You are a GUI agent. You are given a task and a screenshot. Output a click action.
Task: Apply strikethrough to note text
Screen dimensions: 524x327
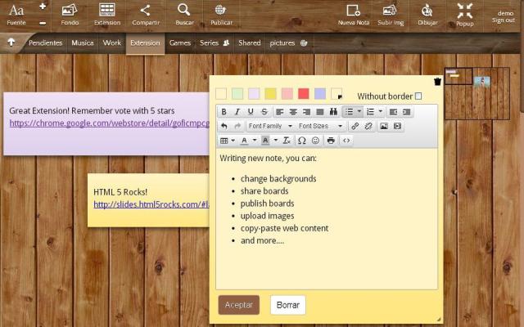click(264, 112)
